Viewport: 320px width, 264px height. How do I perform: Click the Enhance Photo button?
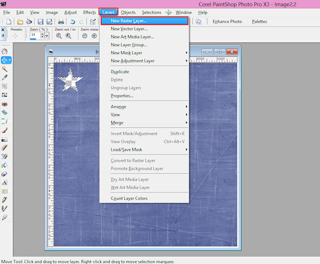coord(227,21)
